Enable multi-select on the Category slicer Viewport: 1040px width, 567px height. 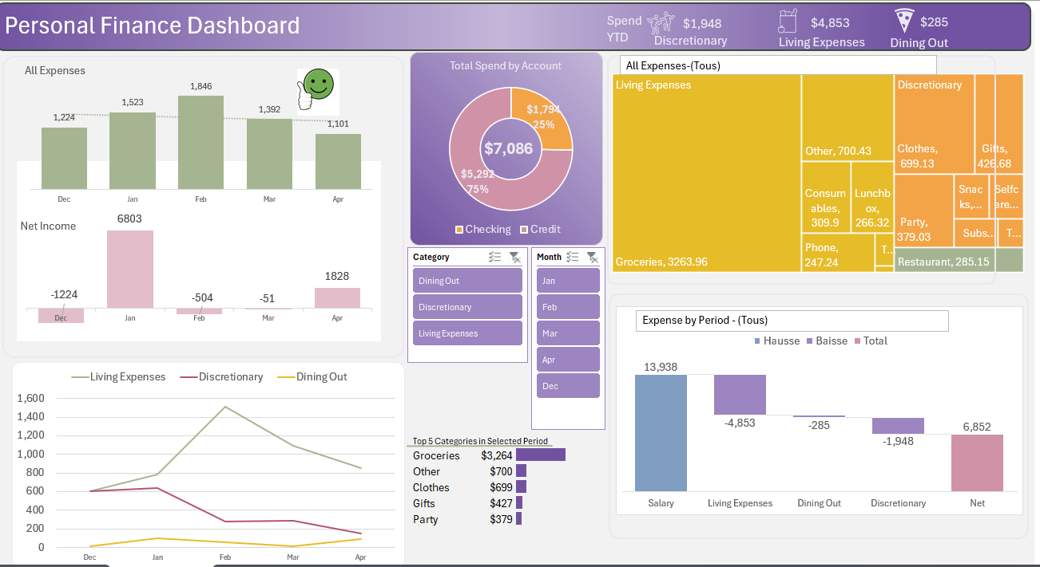coord(494,257)
